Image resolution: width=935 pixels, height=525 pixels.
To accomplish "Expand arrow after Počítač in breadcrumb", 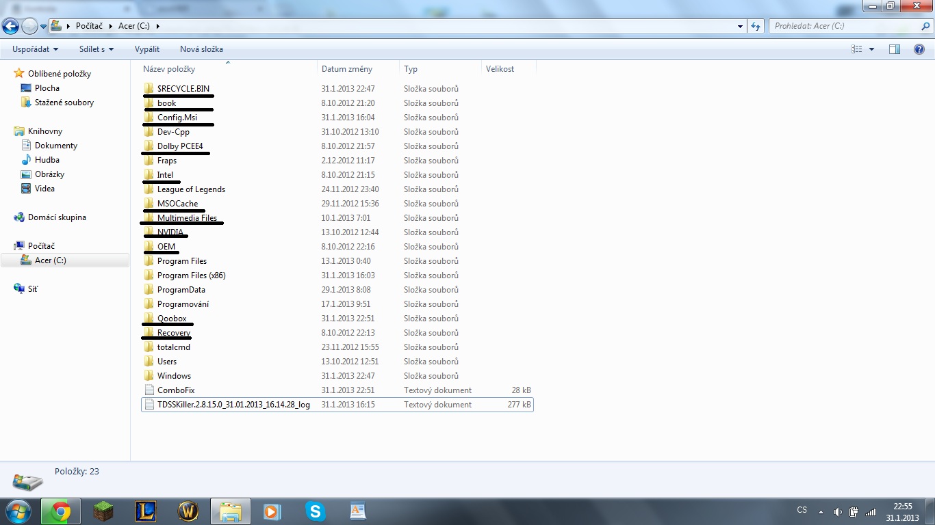I will 111,26.
